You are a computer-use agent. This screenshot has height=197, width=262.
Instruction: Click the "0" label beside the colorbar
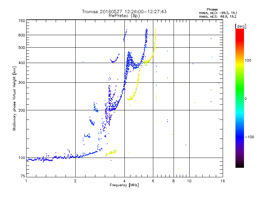click(246, 98)
